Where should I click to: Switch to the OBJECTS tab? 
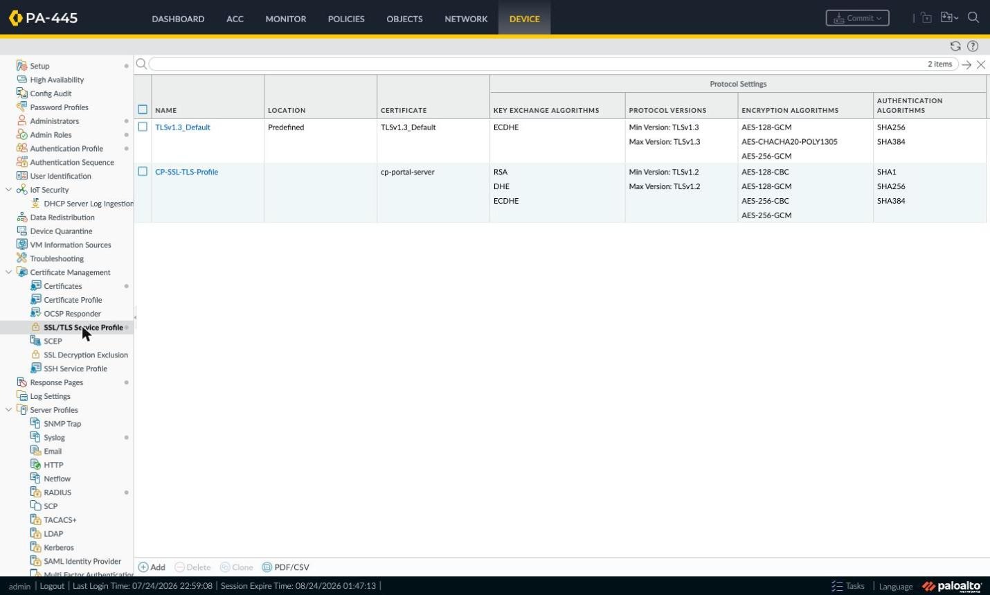coord(404,19)
